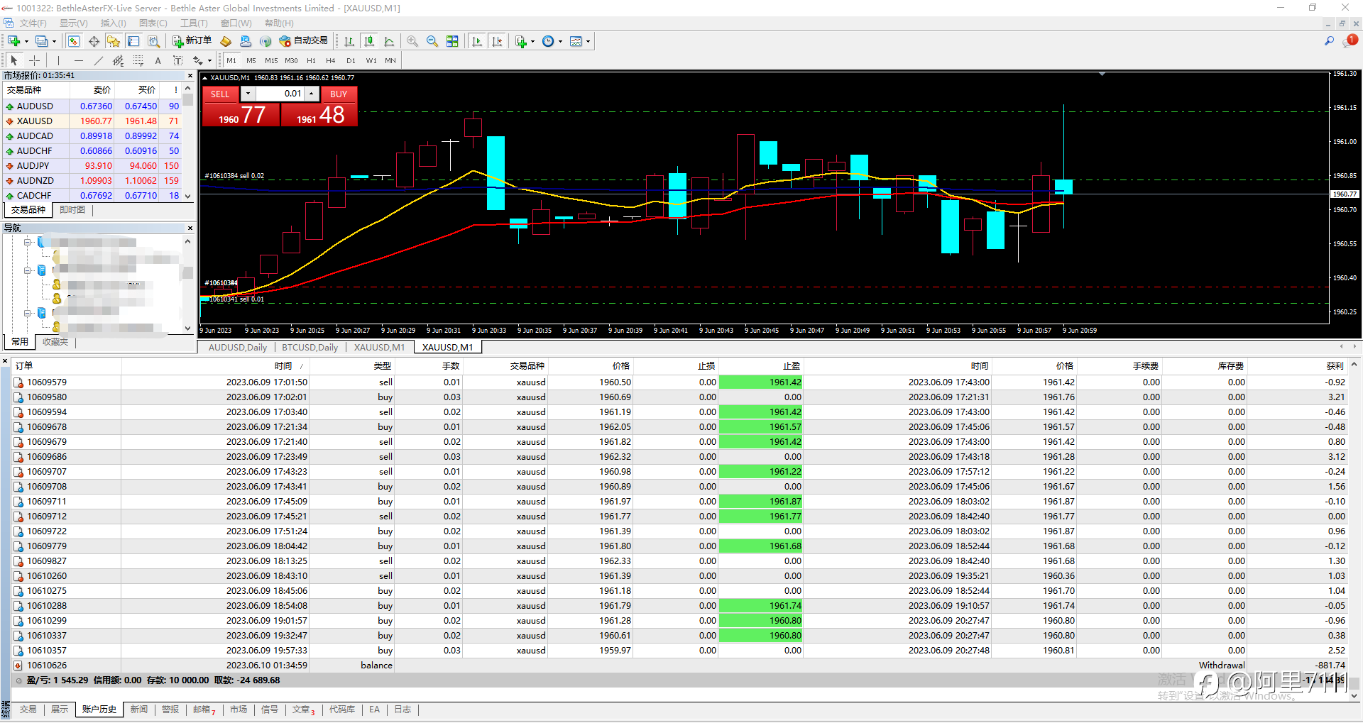Toggle chart Auto Scroll
This screenshot has width=1363, height=723.
[477, 41]
